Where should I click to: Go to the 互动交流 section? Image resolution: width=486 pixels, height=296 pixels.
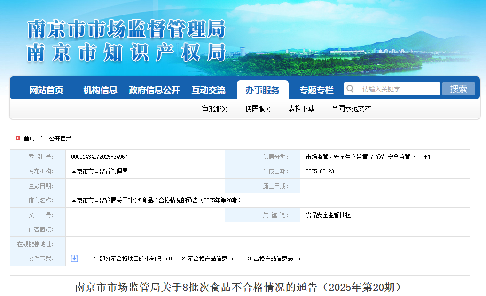tap(208, 90)
